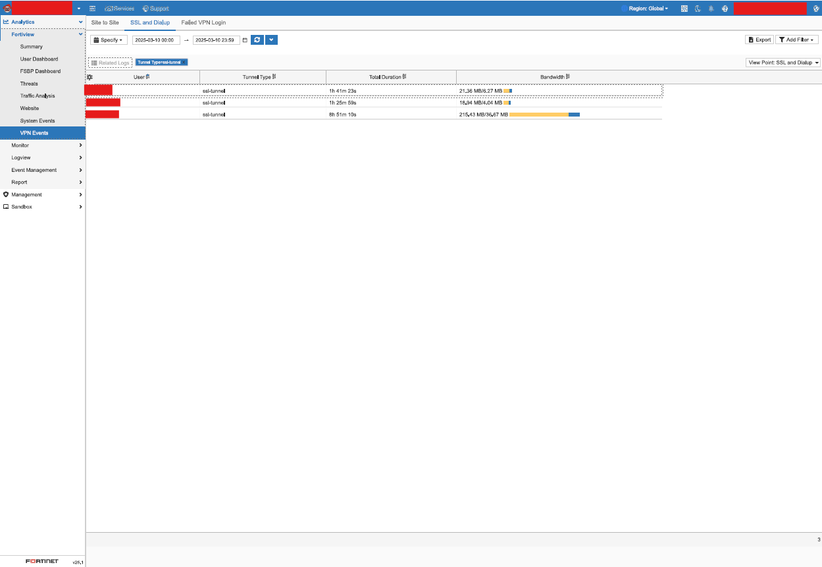Screen dimensions: 822x567
Task: Switch to Failed VPN Login tab
Action: pos(203,22)
